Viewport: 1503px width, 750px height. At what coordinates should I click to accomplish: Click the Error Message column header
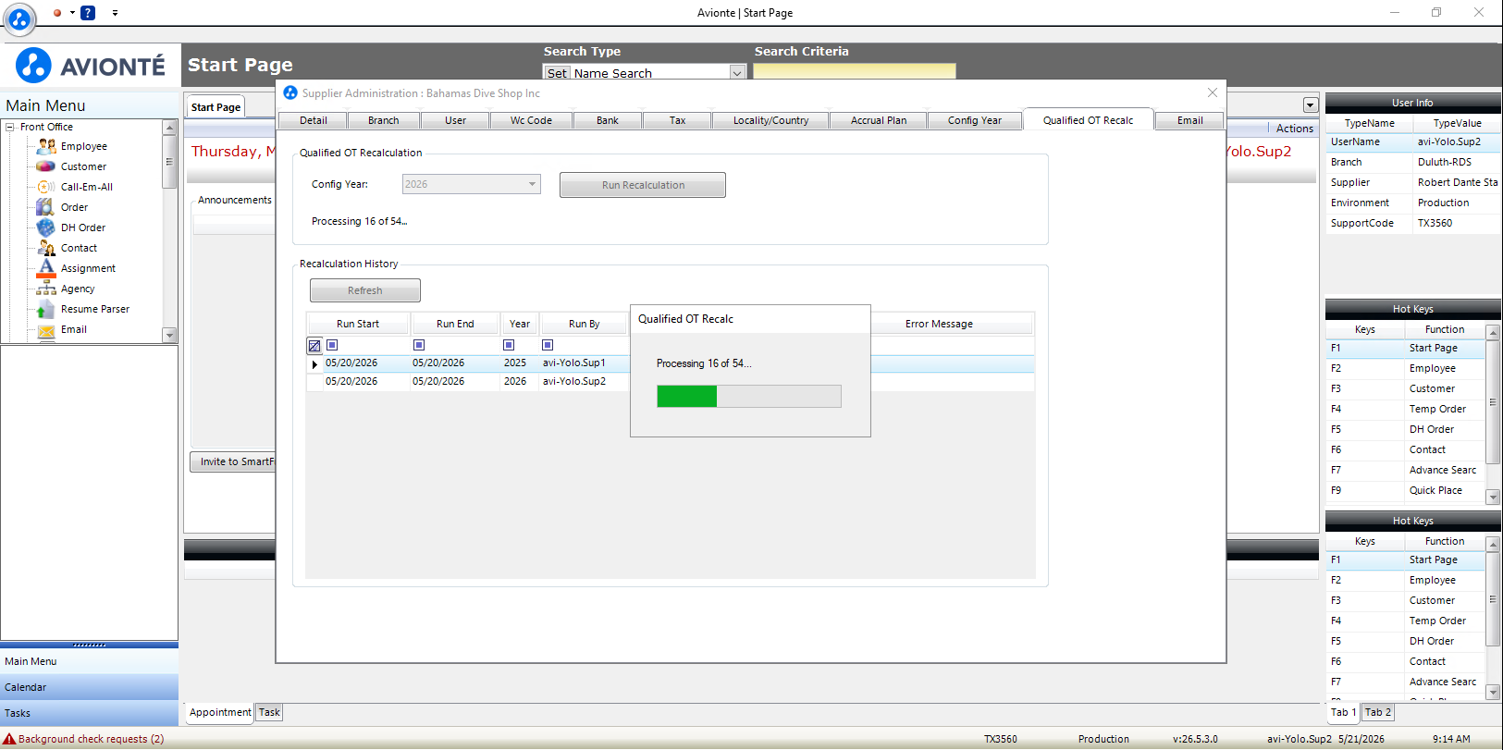click(x=939, y=324)
